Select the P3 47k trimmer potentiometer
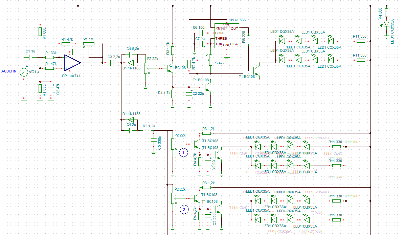 (x=210, y=60)
